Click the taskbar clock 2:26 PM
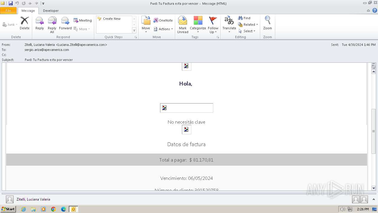378x213 pixels. tap(363, 209)
